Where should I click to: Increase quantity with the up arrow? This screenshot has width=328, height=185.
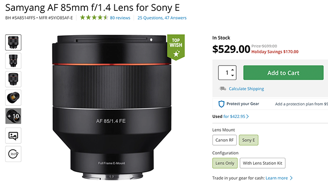point(232,70)
